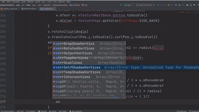
Task: Click the green Run play icon
Action: tap(158, 5)
